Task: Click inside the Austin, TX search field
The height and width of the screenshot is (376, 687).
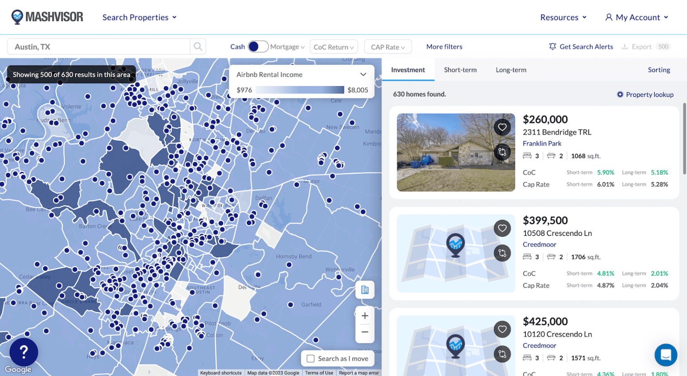Action: click(x=98, y=46)
